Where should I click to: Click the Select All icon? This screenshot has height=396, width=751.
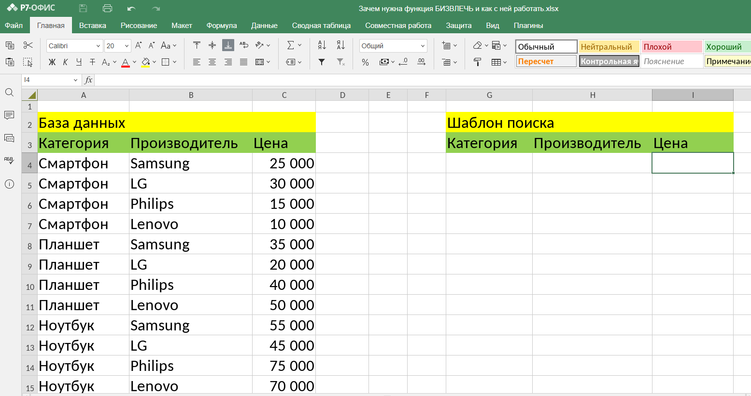pyautogui.click(x=28, y=62)
